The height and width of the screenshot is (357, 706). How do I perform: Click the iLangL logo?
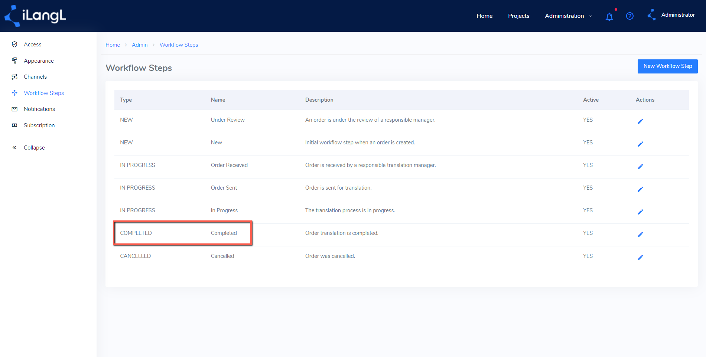[x=35, y=16]
